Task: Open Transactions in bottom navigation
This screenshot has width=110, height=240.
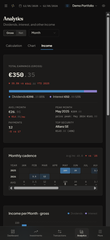Action: [60, 233]
